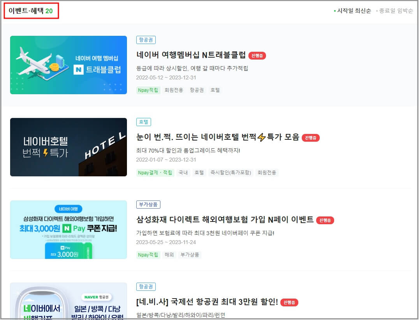
Task: Click the green Npay적립 tag under N트래블클럽
Action: coord(148,90)
